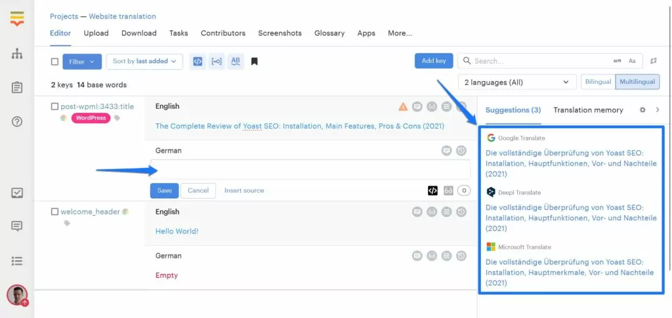This screenshot has height=318, width=672.
Task: Open the projects hierarchy sidebar icon
Action: tap(17, 54)
